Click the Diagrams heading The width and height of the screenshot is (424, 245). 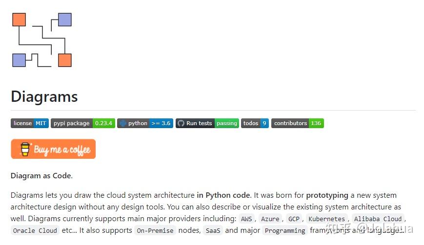tap(44, 96)
